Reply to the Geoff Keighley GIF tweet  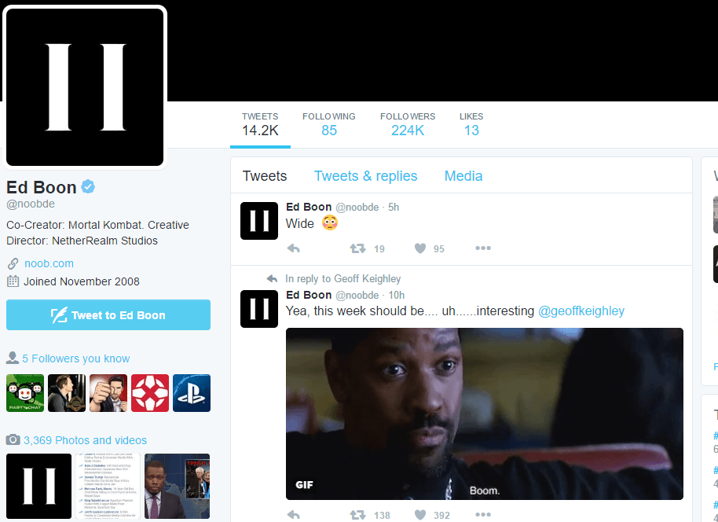(294, 515)
